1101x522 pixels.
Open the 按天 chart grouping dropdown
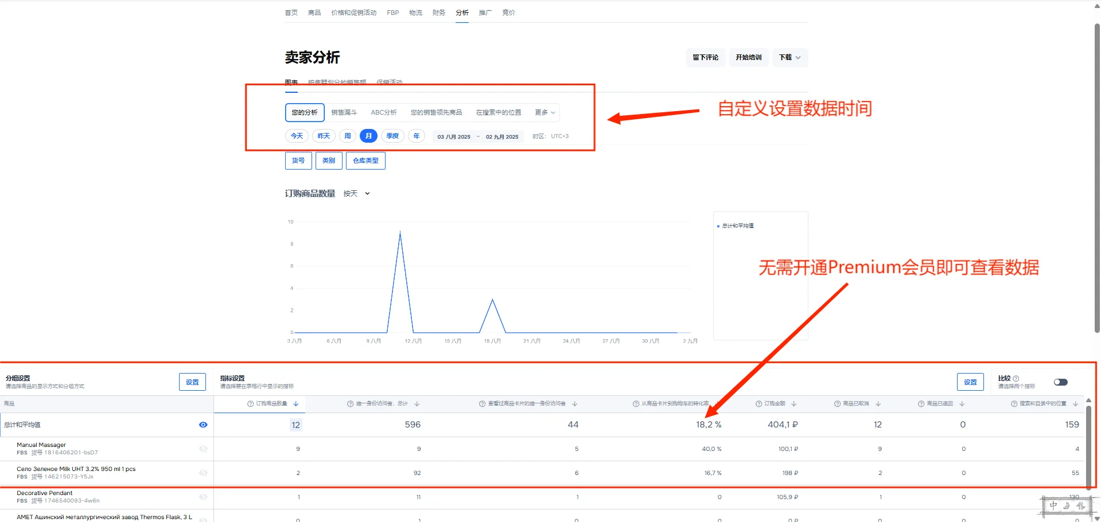click(357, 194)
